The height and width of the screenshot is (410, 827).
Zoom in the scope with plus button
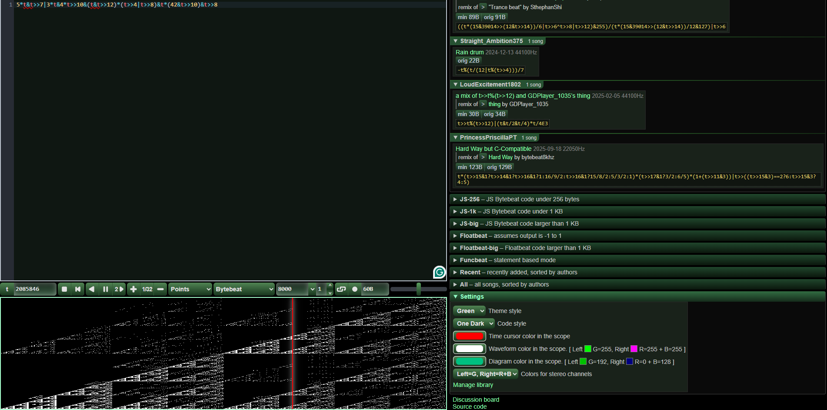pyautogui.click(x=133, y=289)
